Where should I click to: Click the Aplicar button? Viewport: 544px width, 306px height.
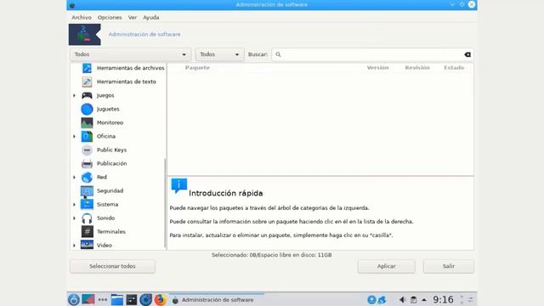[386, 266]
